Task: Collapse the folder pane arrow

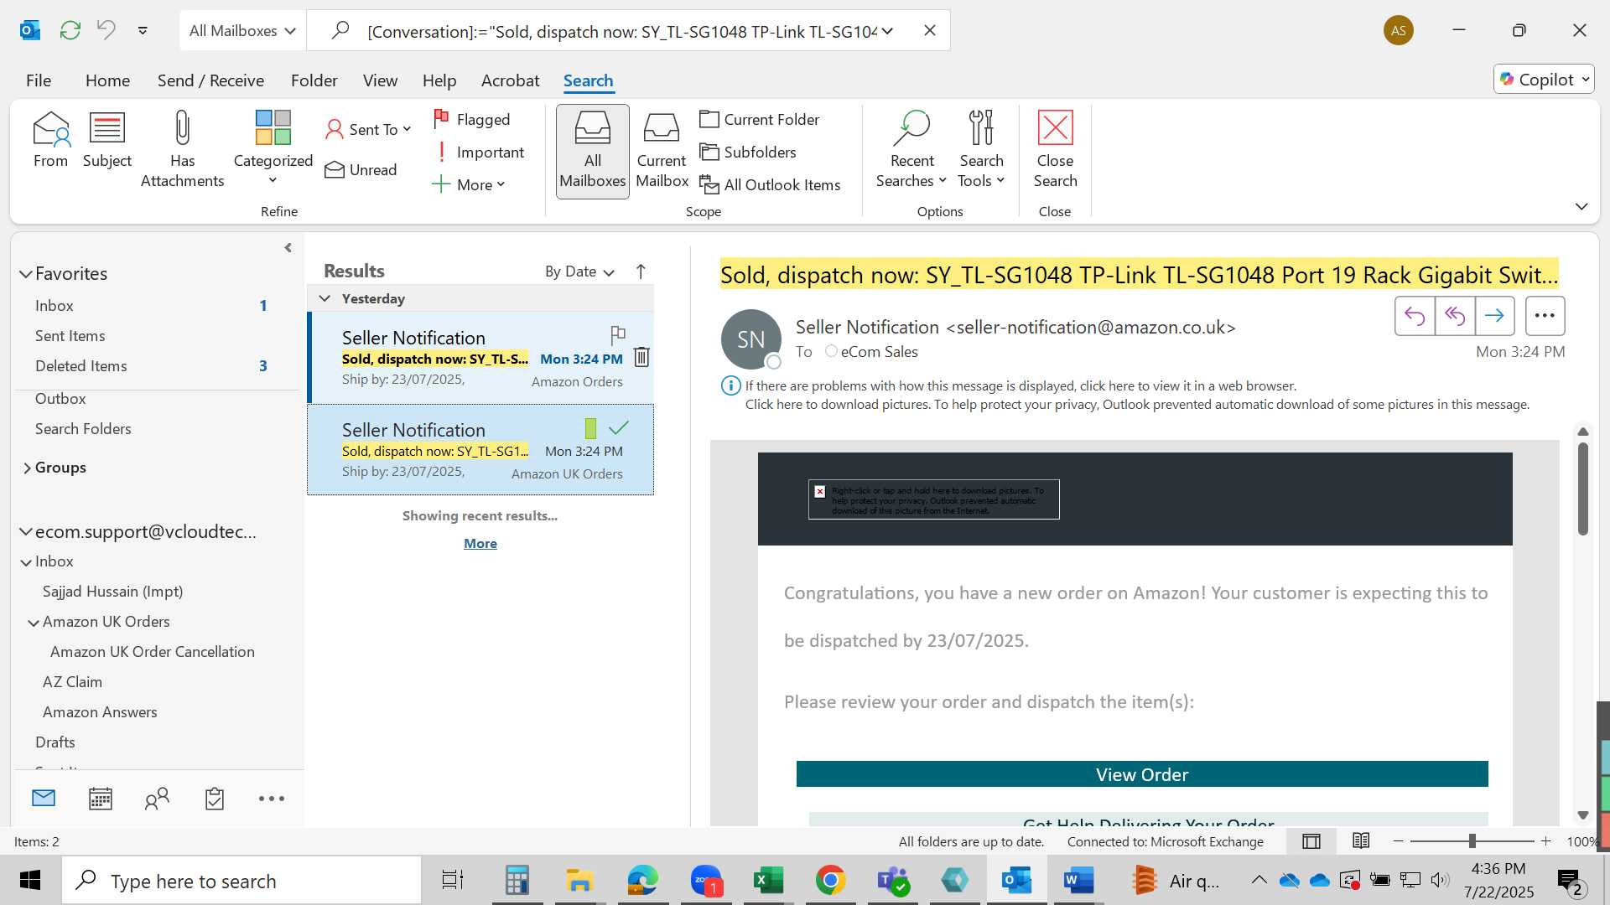Action: coord(288,248)
